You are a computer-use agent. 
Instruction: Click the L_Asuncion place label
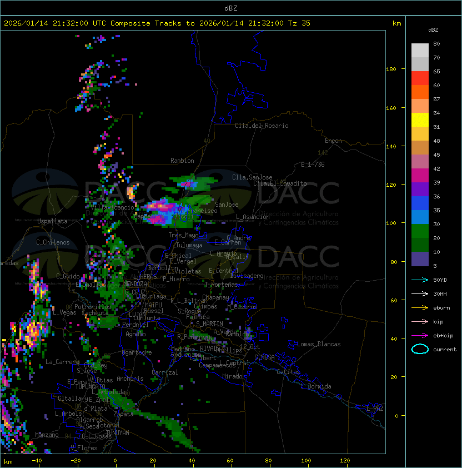tap(253, 217)
